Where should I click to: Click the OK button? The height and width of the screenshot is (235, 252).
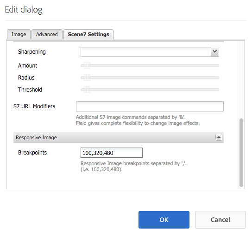coord(164,220)
